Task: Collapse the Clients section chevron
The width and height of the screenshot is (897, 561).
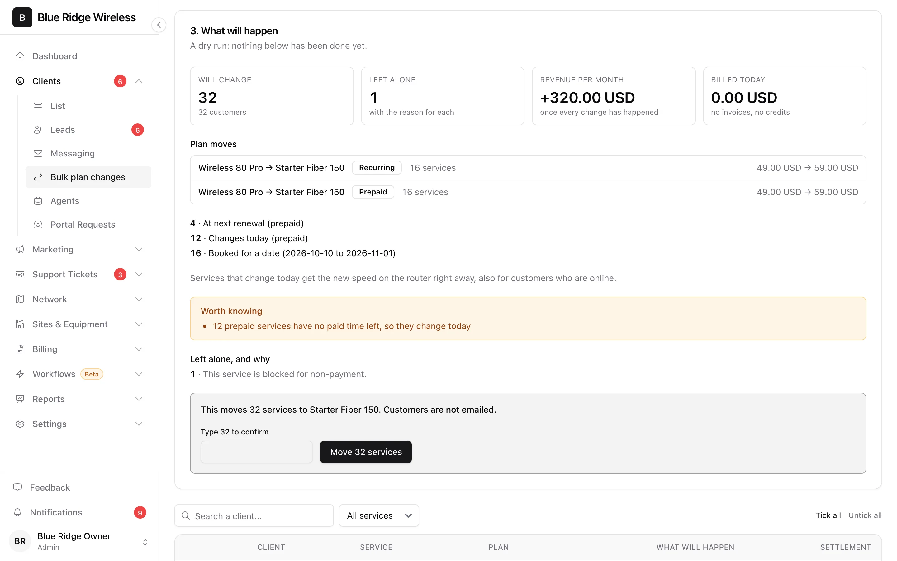Action: pyautogui.click(x=139, y=81)
